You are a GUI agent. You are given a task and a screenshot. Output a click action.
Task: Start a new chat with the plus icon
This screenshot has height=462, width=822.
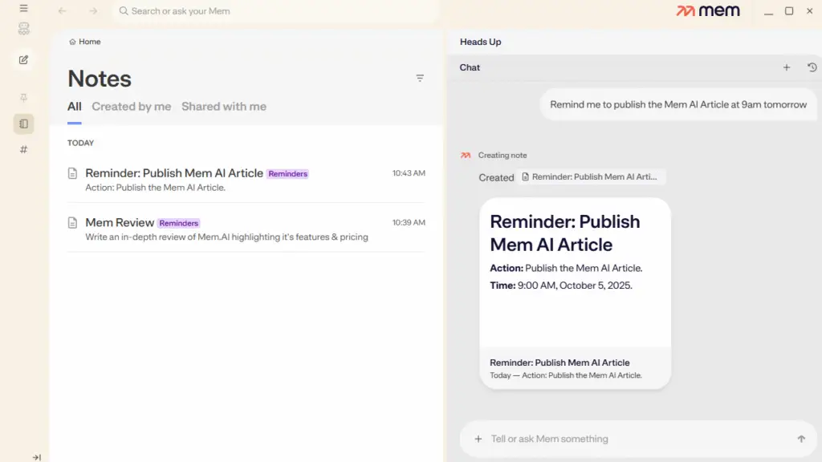787,67
